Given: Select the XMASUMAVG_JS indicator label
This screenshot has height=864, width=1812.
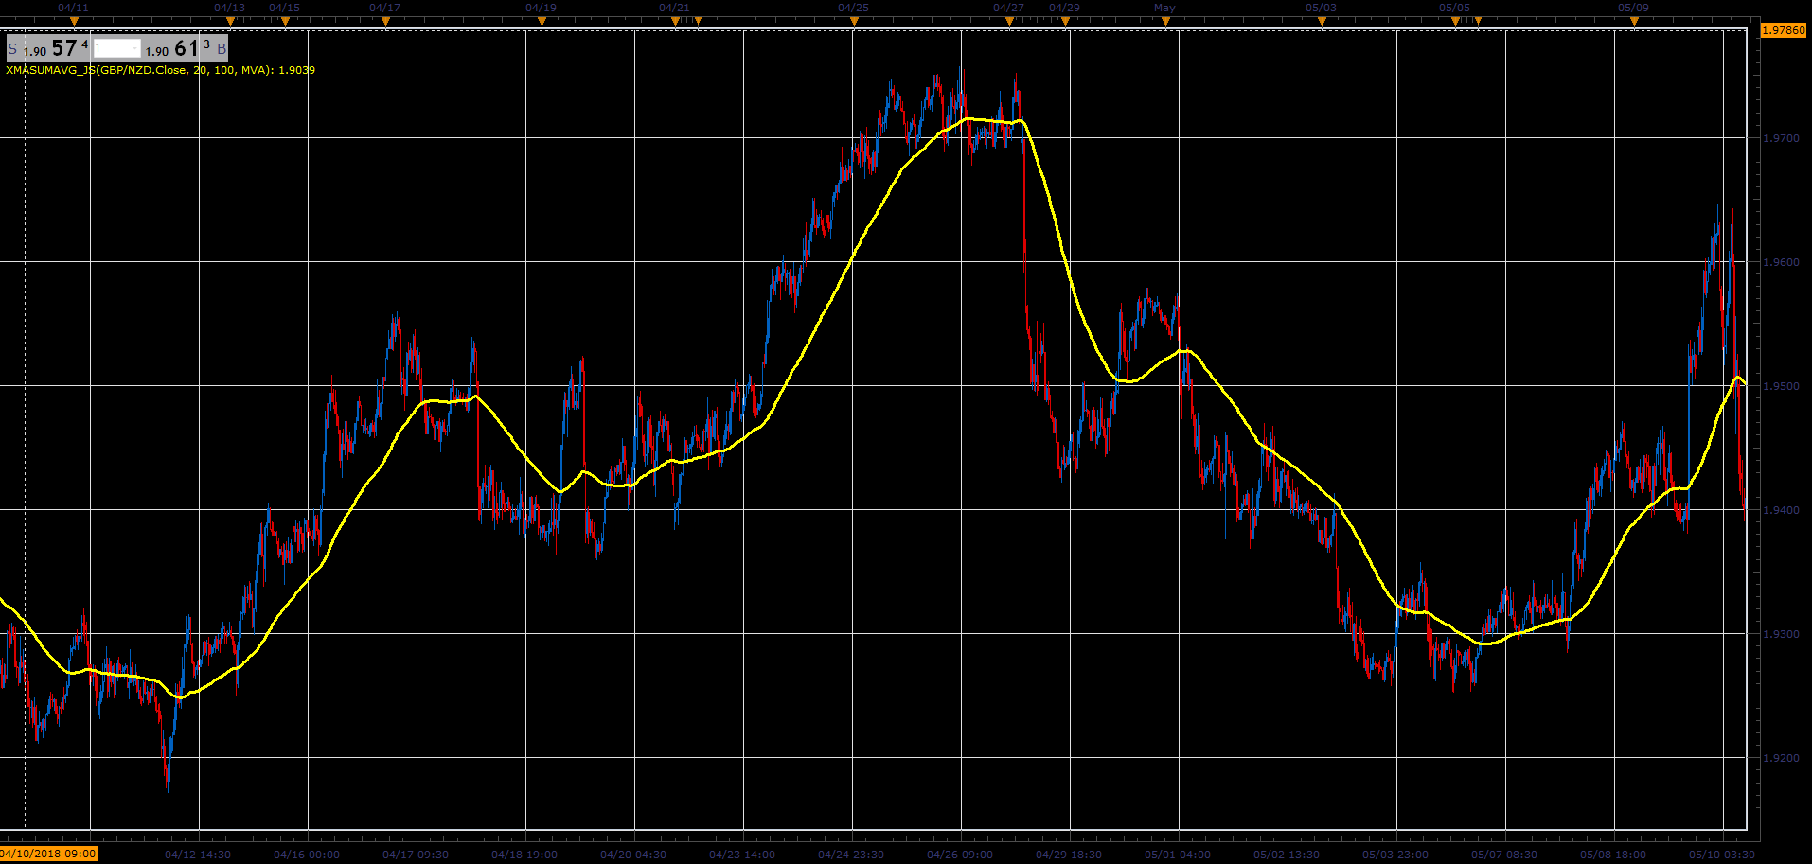Looking at the screenshot, I should coord(160,70).
